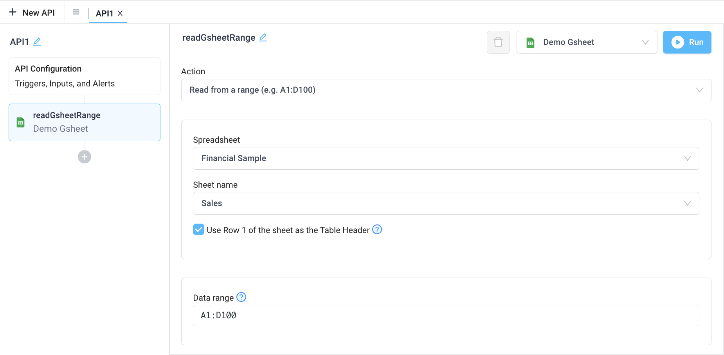Delete the step using the trash icon
This screenshot has height=355, width=724.
[x=498, y=42]
